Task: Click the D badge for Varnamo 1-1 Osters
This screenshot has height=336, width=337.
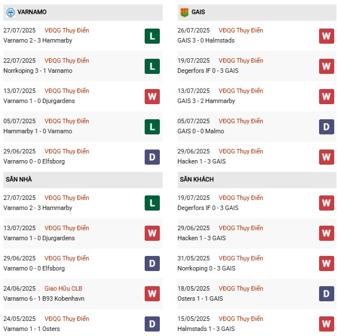Action: pos(152,324)
